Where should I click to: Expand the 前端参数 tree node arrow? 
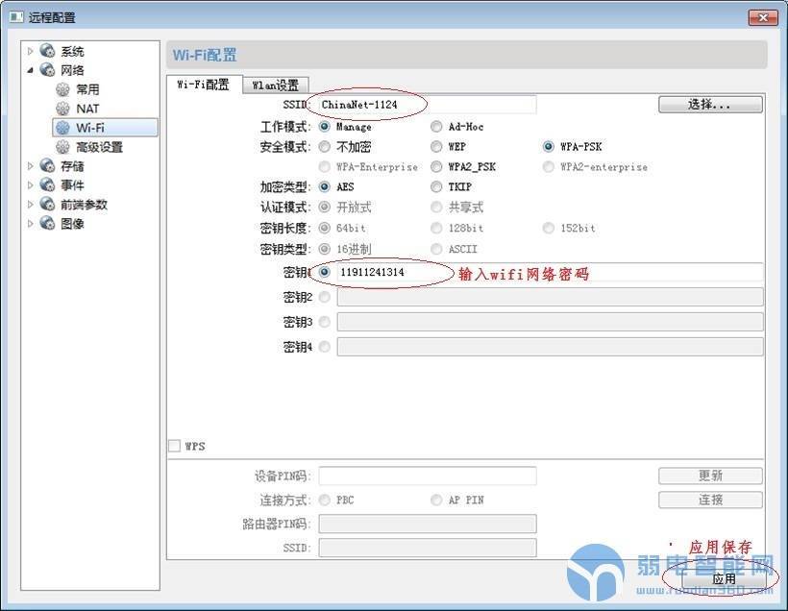31,205
